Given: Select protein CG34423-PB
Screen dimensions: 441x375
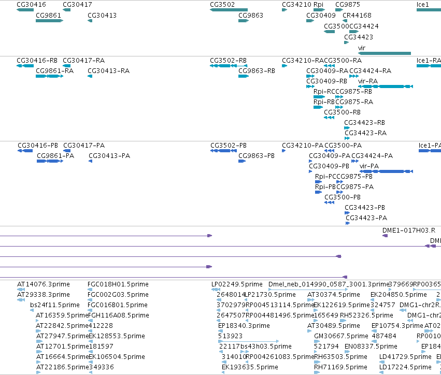Looking at the screenshot, I should pyautogui.click(x=365, y=208).
